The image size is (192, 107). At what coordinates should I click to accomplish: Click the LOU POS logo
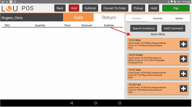click(17, 9)
